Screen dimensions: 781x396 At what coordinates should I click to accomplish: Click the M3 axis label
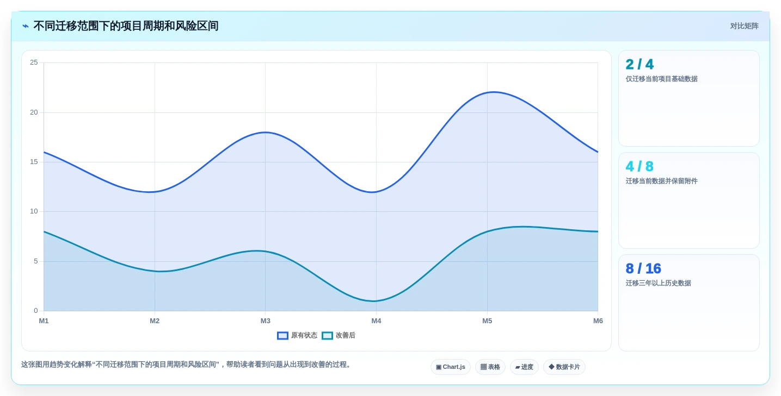(x=266, y=321)
